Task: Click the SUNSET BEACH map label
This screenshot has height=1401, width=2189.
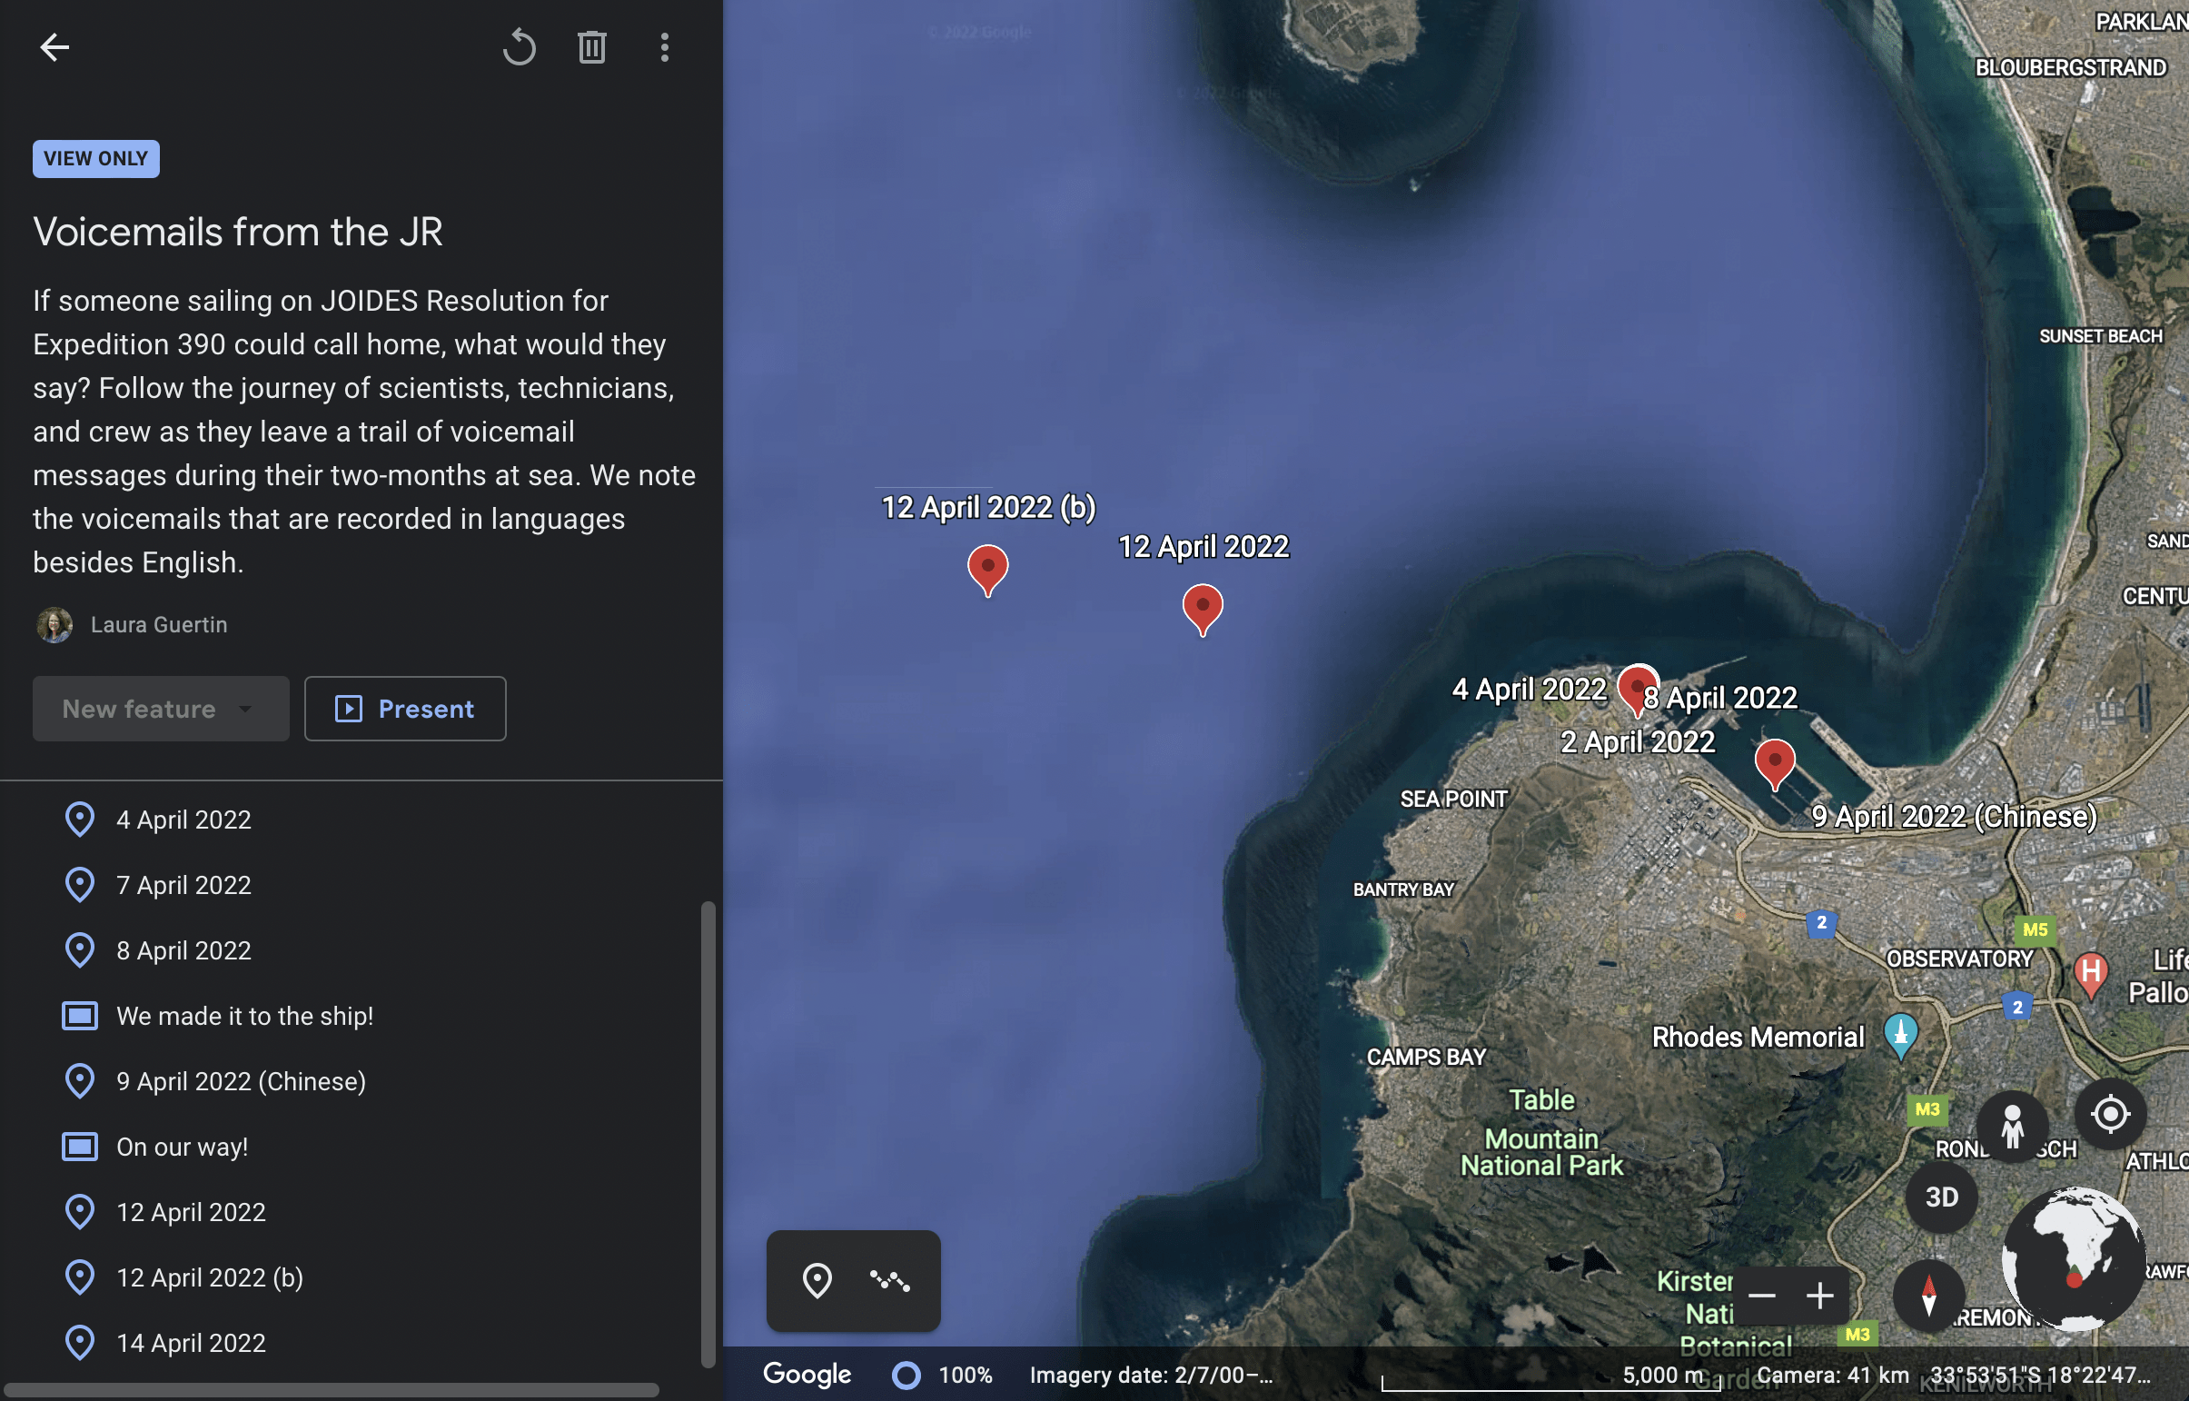Action: pos(2100,335)
